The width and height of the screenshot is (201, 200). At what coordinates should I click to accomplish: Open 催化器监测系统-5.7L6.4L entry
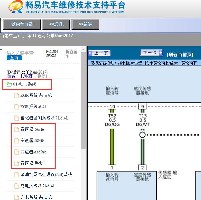(44, 118)
